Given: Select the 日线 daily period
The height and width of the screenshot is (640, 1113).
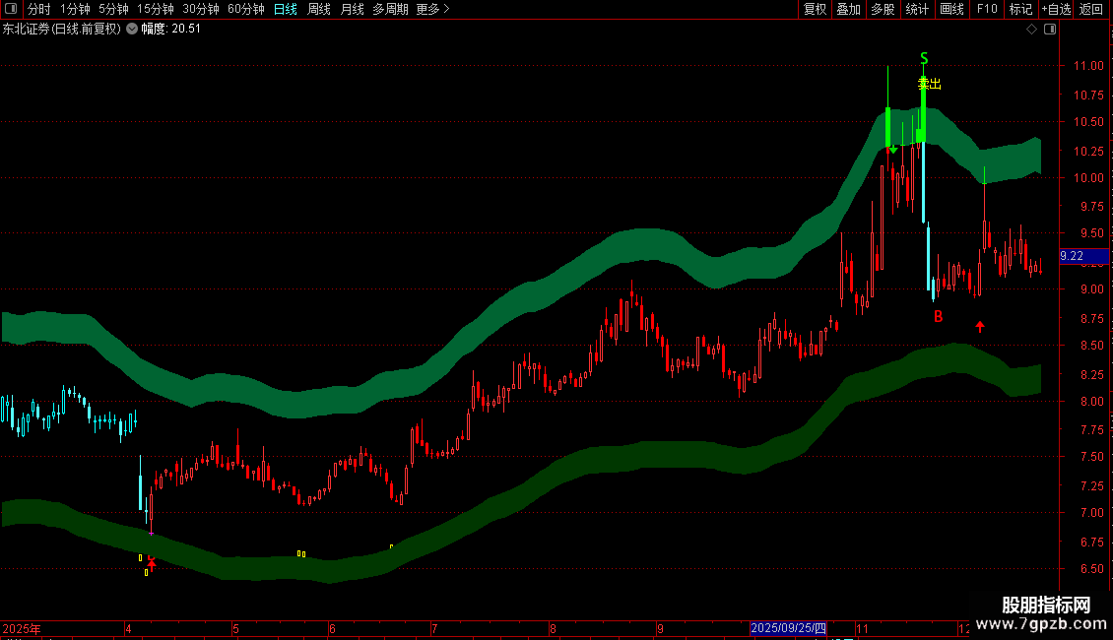Looking at the screenshot, I should tap(286, 9).
